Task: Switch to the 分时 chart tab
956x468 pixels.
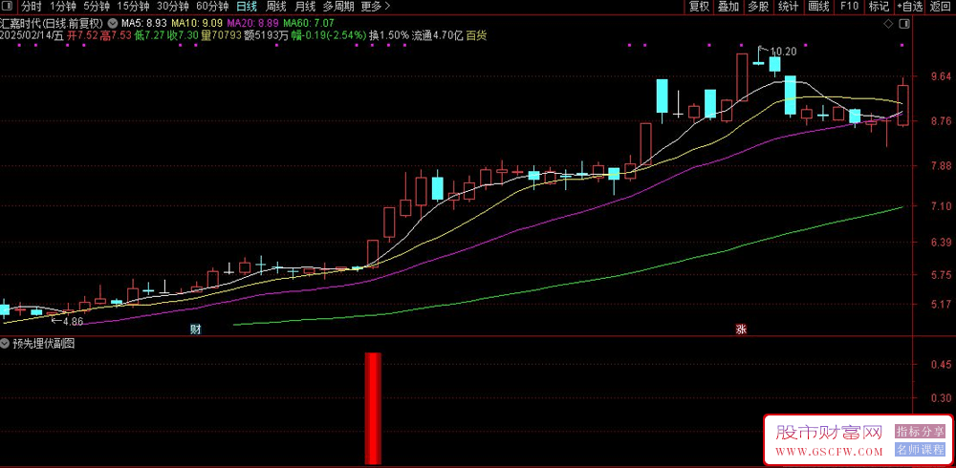Action: click(32, 7)
